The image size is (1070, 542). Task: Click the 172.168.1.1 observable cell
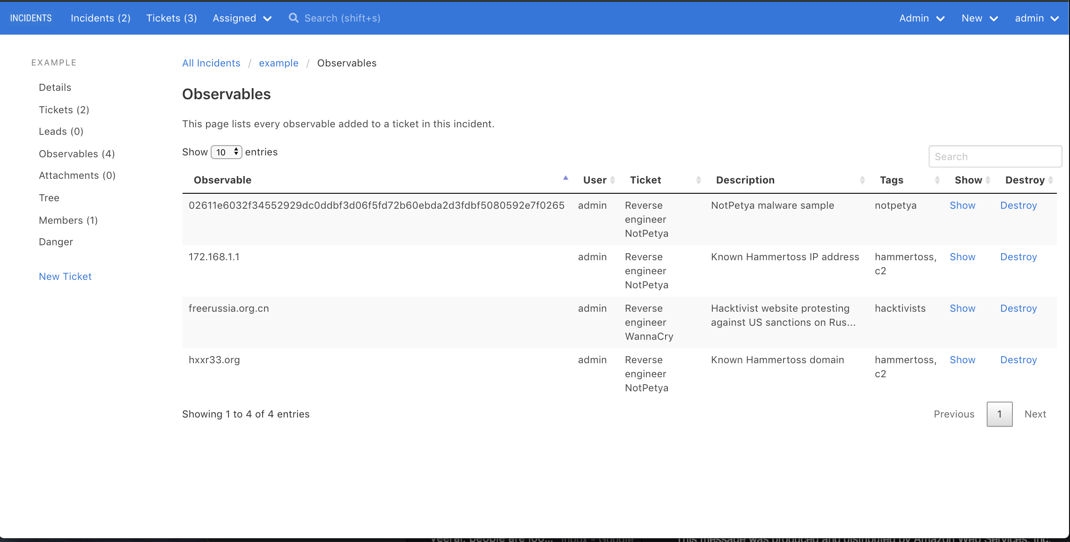point(214,257)
